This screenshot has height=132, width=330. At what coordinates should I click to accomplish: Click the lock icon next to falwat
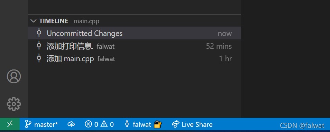pyautogui.click(x=158, y=124)
